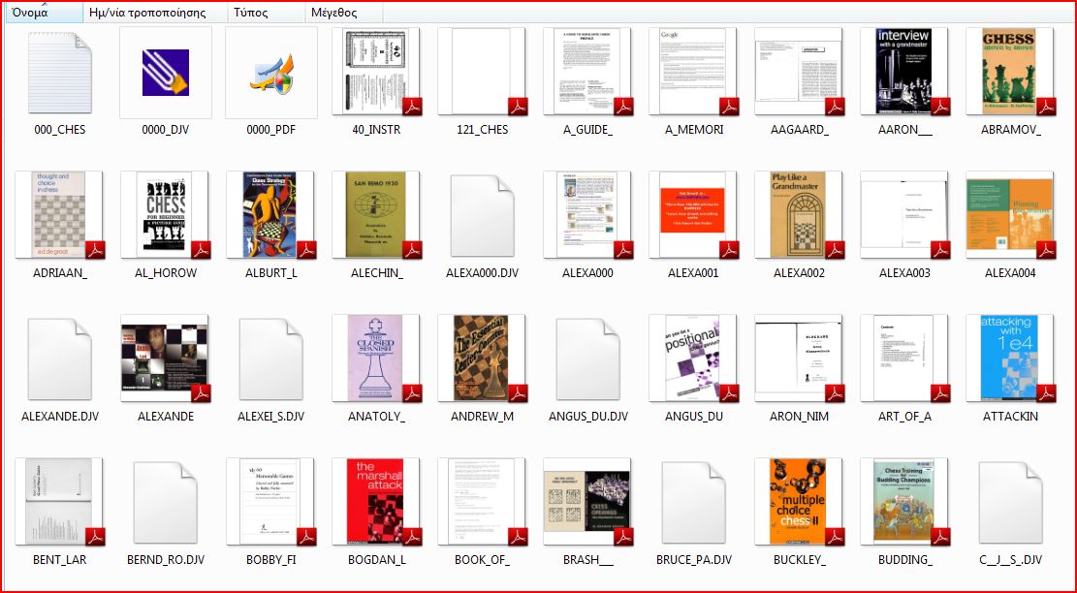1077x593 pixels.
Task: Select the BENT_LAR PDF file
Action: pyautogui.click(x=60, y=502)
